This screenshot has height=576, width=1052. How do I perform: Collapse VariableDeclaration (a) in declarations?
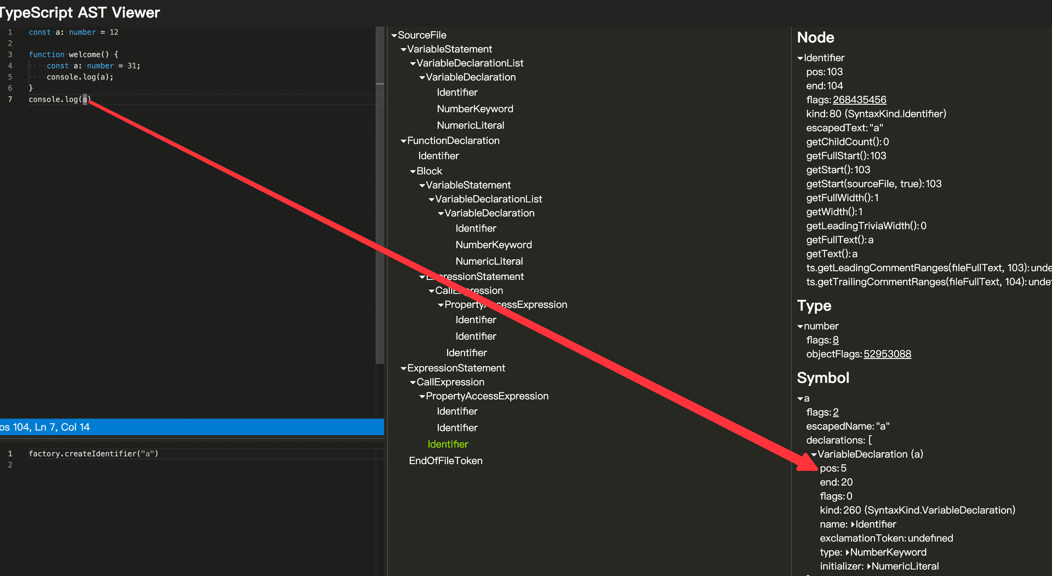pos(814,454)
